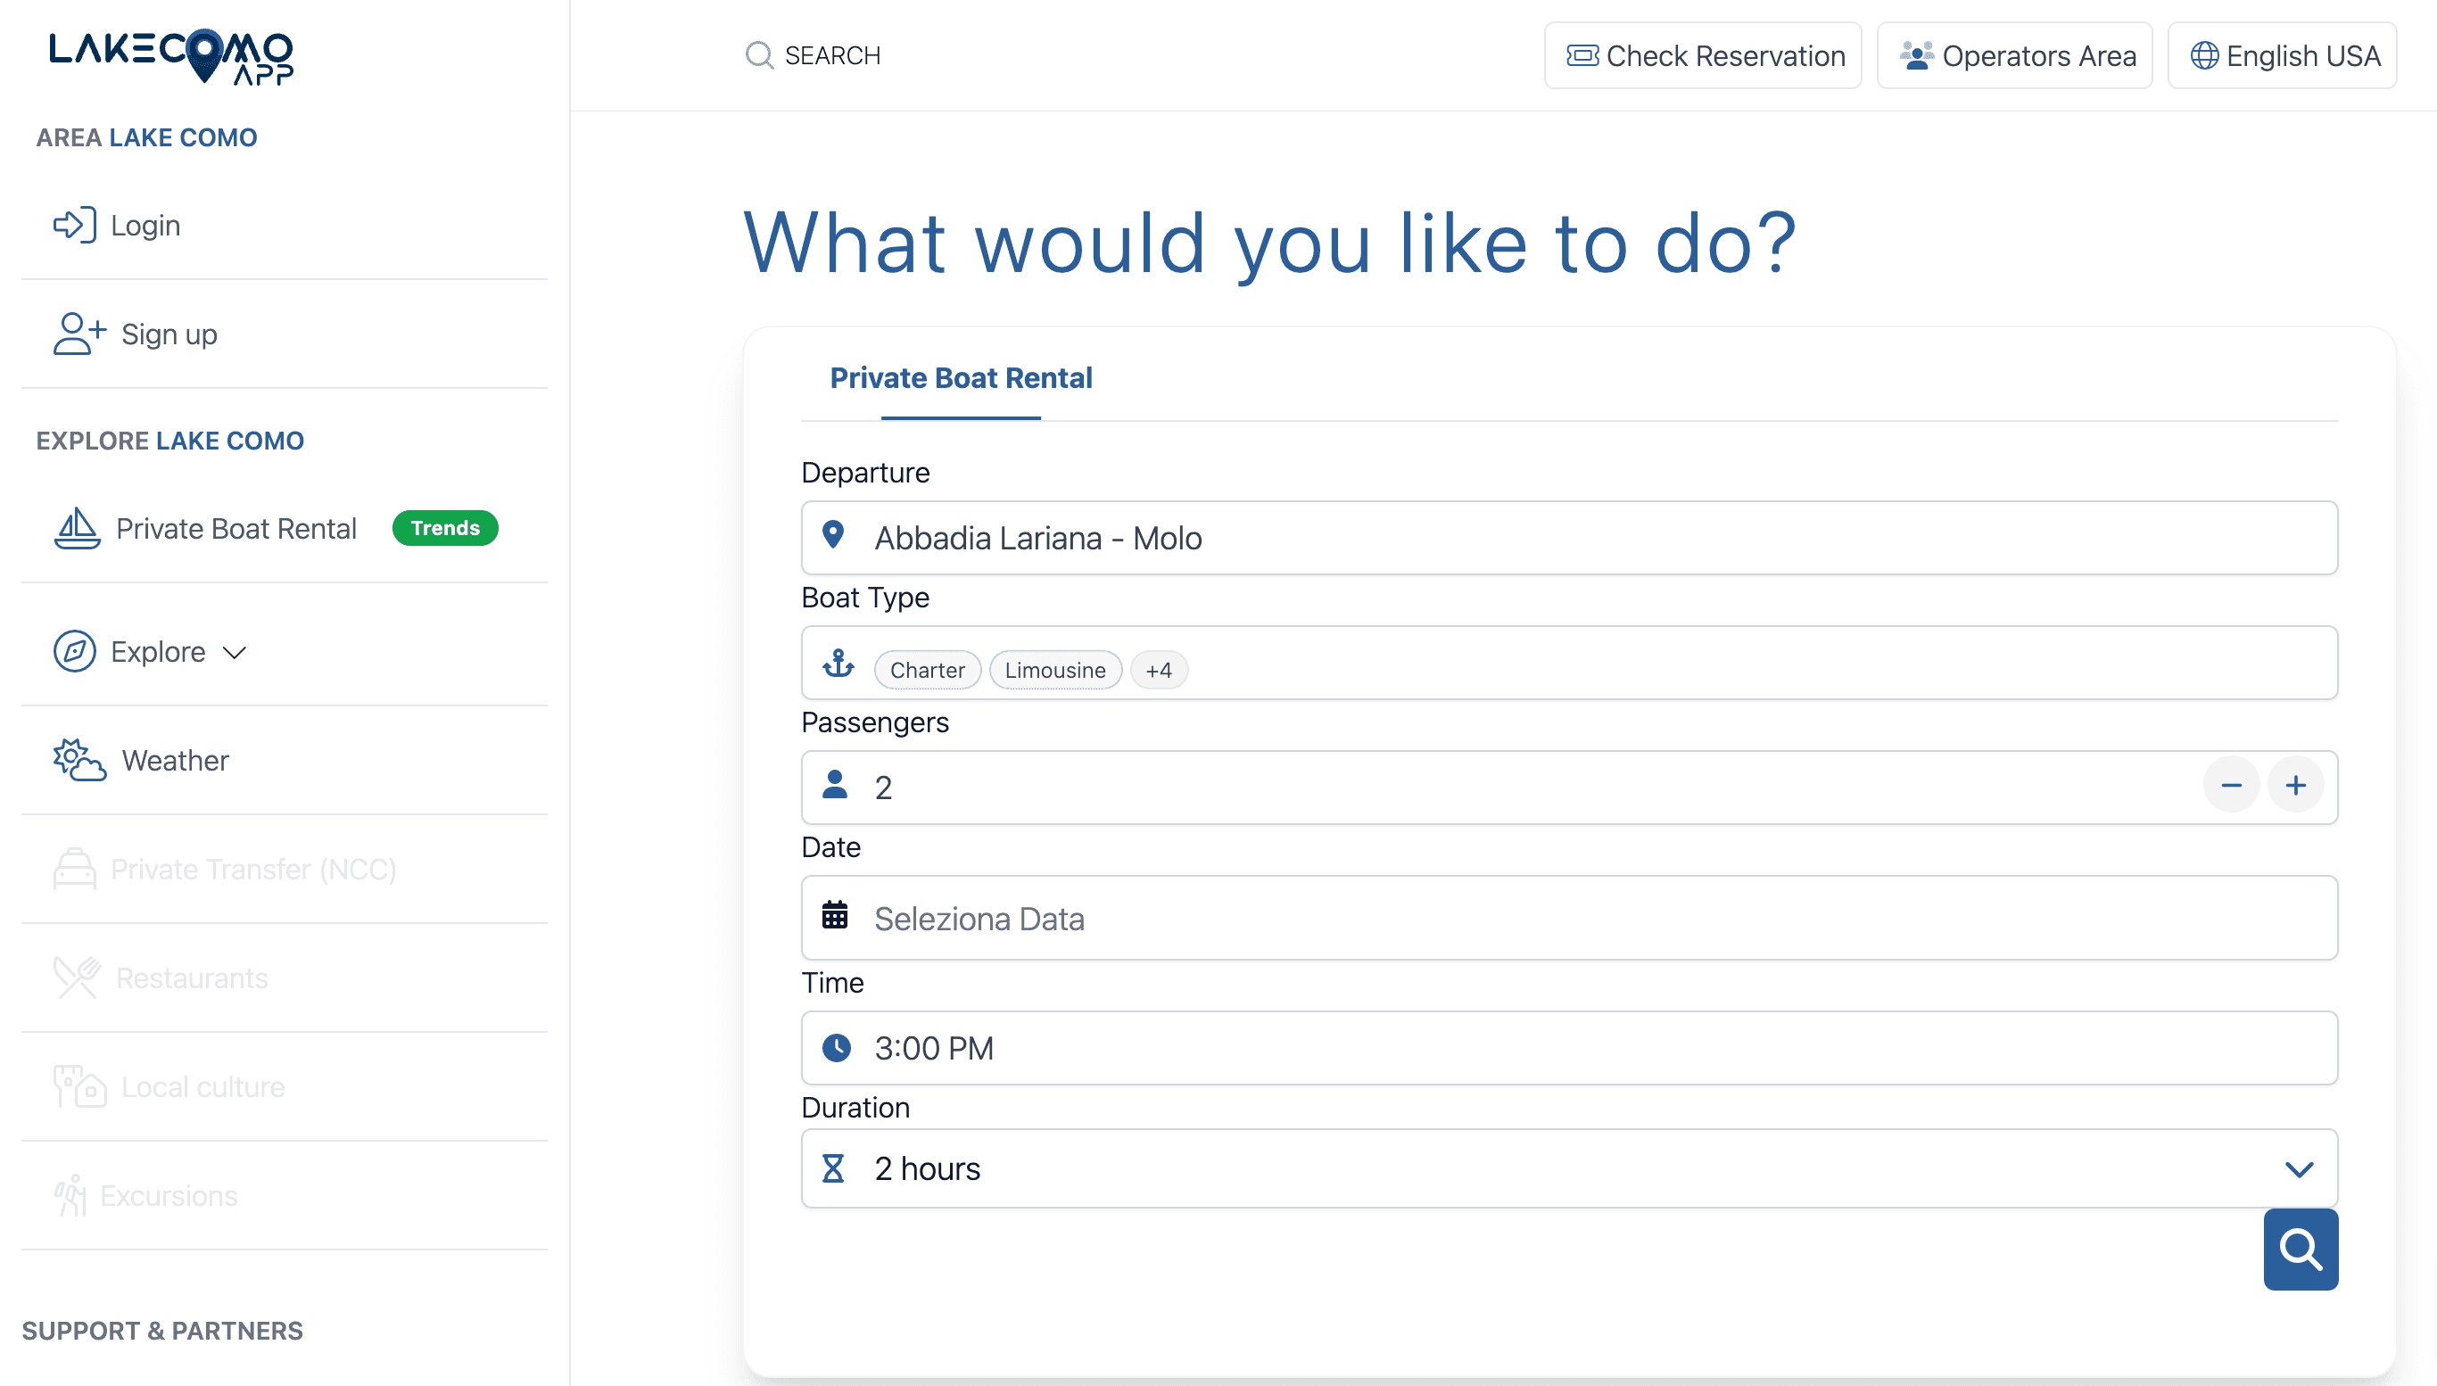2437x1386 pixels.
Task: Decrease passengers with the minus button
Action: pyautogui.click(x=2230, y=787)
